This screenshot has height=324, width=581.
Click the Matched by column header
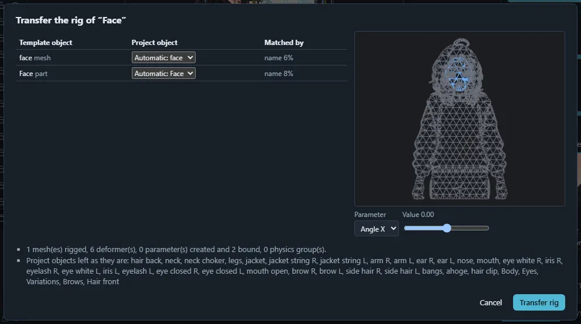click(284, 43)
